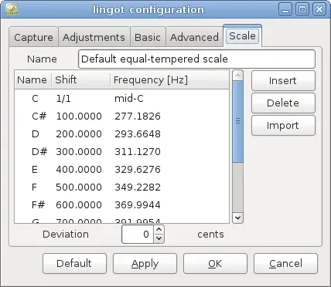Click the 1/1 shift cell
Image resolution: width=331 pixels, height=287 pixels.
tap(63, 99)
